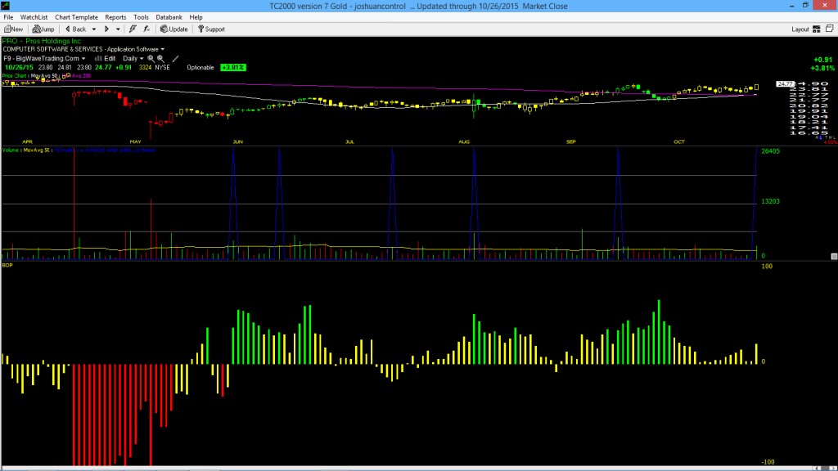Click the small box right of volume pane
838x471 pixels.
pos(834,257)
